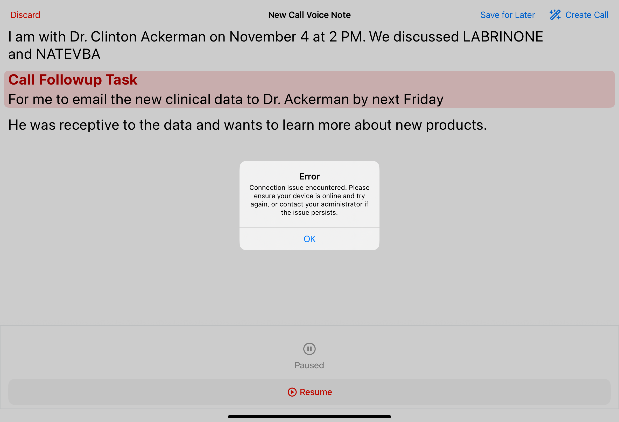Choose Save for Later
The height and width of the screenshot is (422, 619).
pos(507,15)
